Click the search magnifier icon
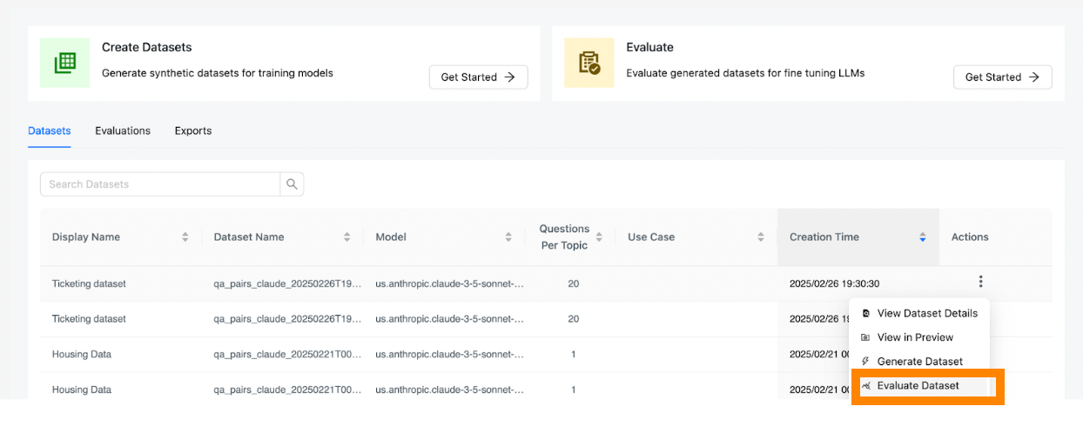The image size is (1083, 433). click(292, 184)
